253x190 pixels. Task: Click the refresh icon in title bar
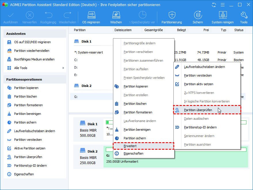coord(214,5)
